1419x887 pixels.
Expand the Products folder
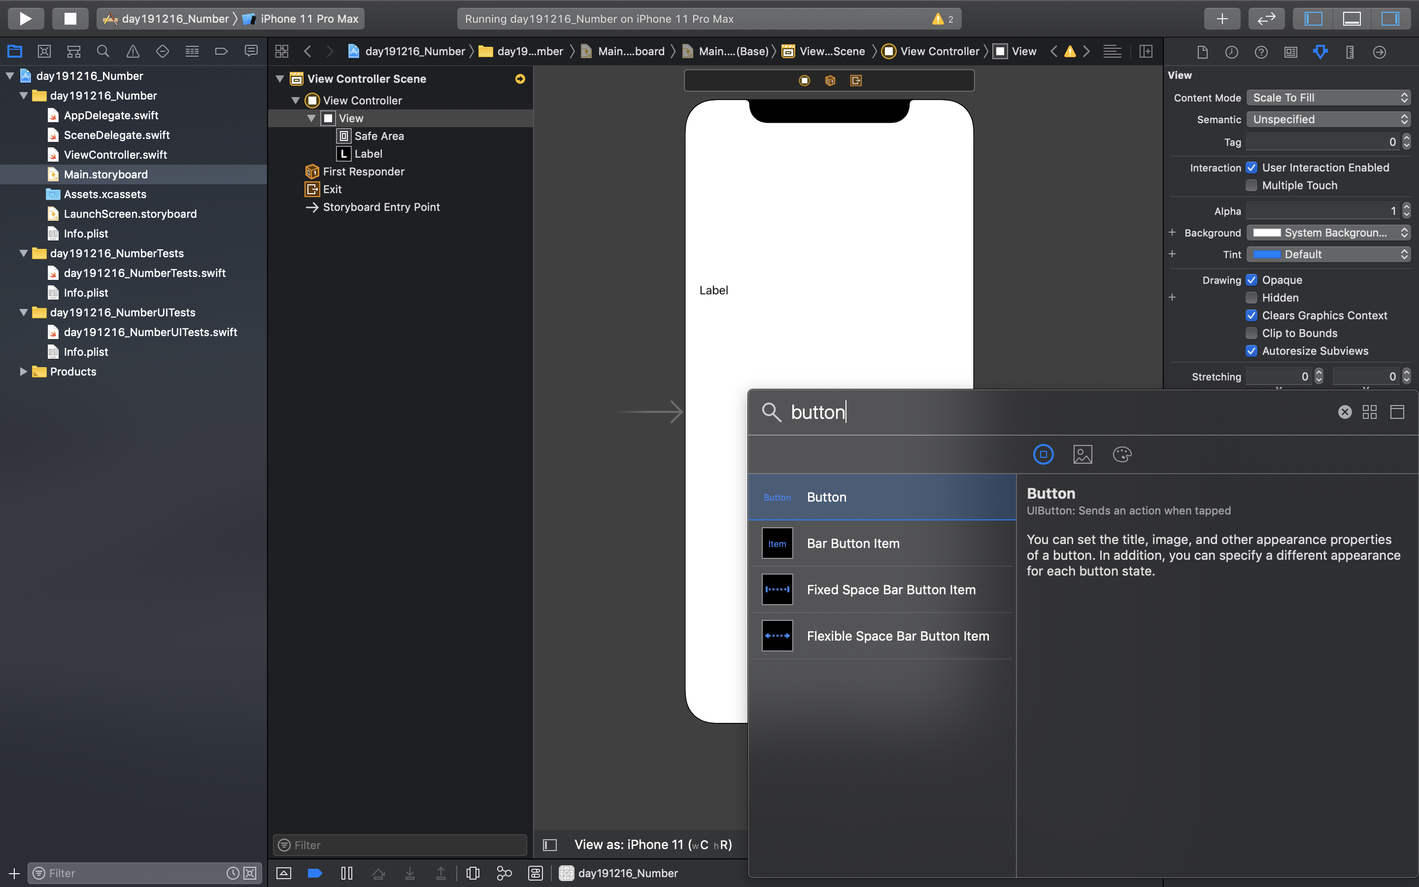[x=24, y=372]
